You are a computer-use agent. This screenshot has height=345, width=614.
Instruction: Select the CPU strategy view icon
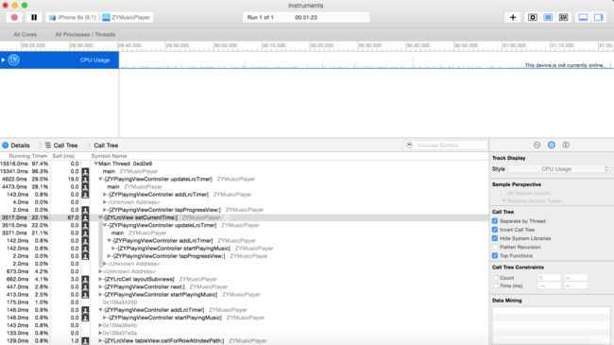tap(533, 17)
